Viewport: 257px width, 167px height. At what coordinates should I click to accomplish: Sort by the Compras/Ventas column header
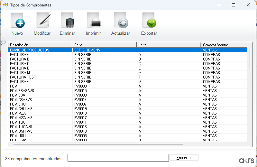(224, 45)
